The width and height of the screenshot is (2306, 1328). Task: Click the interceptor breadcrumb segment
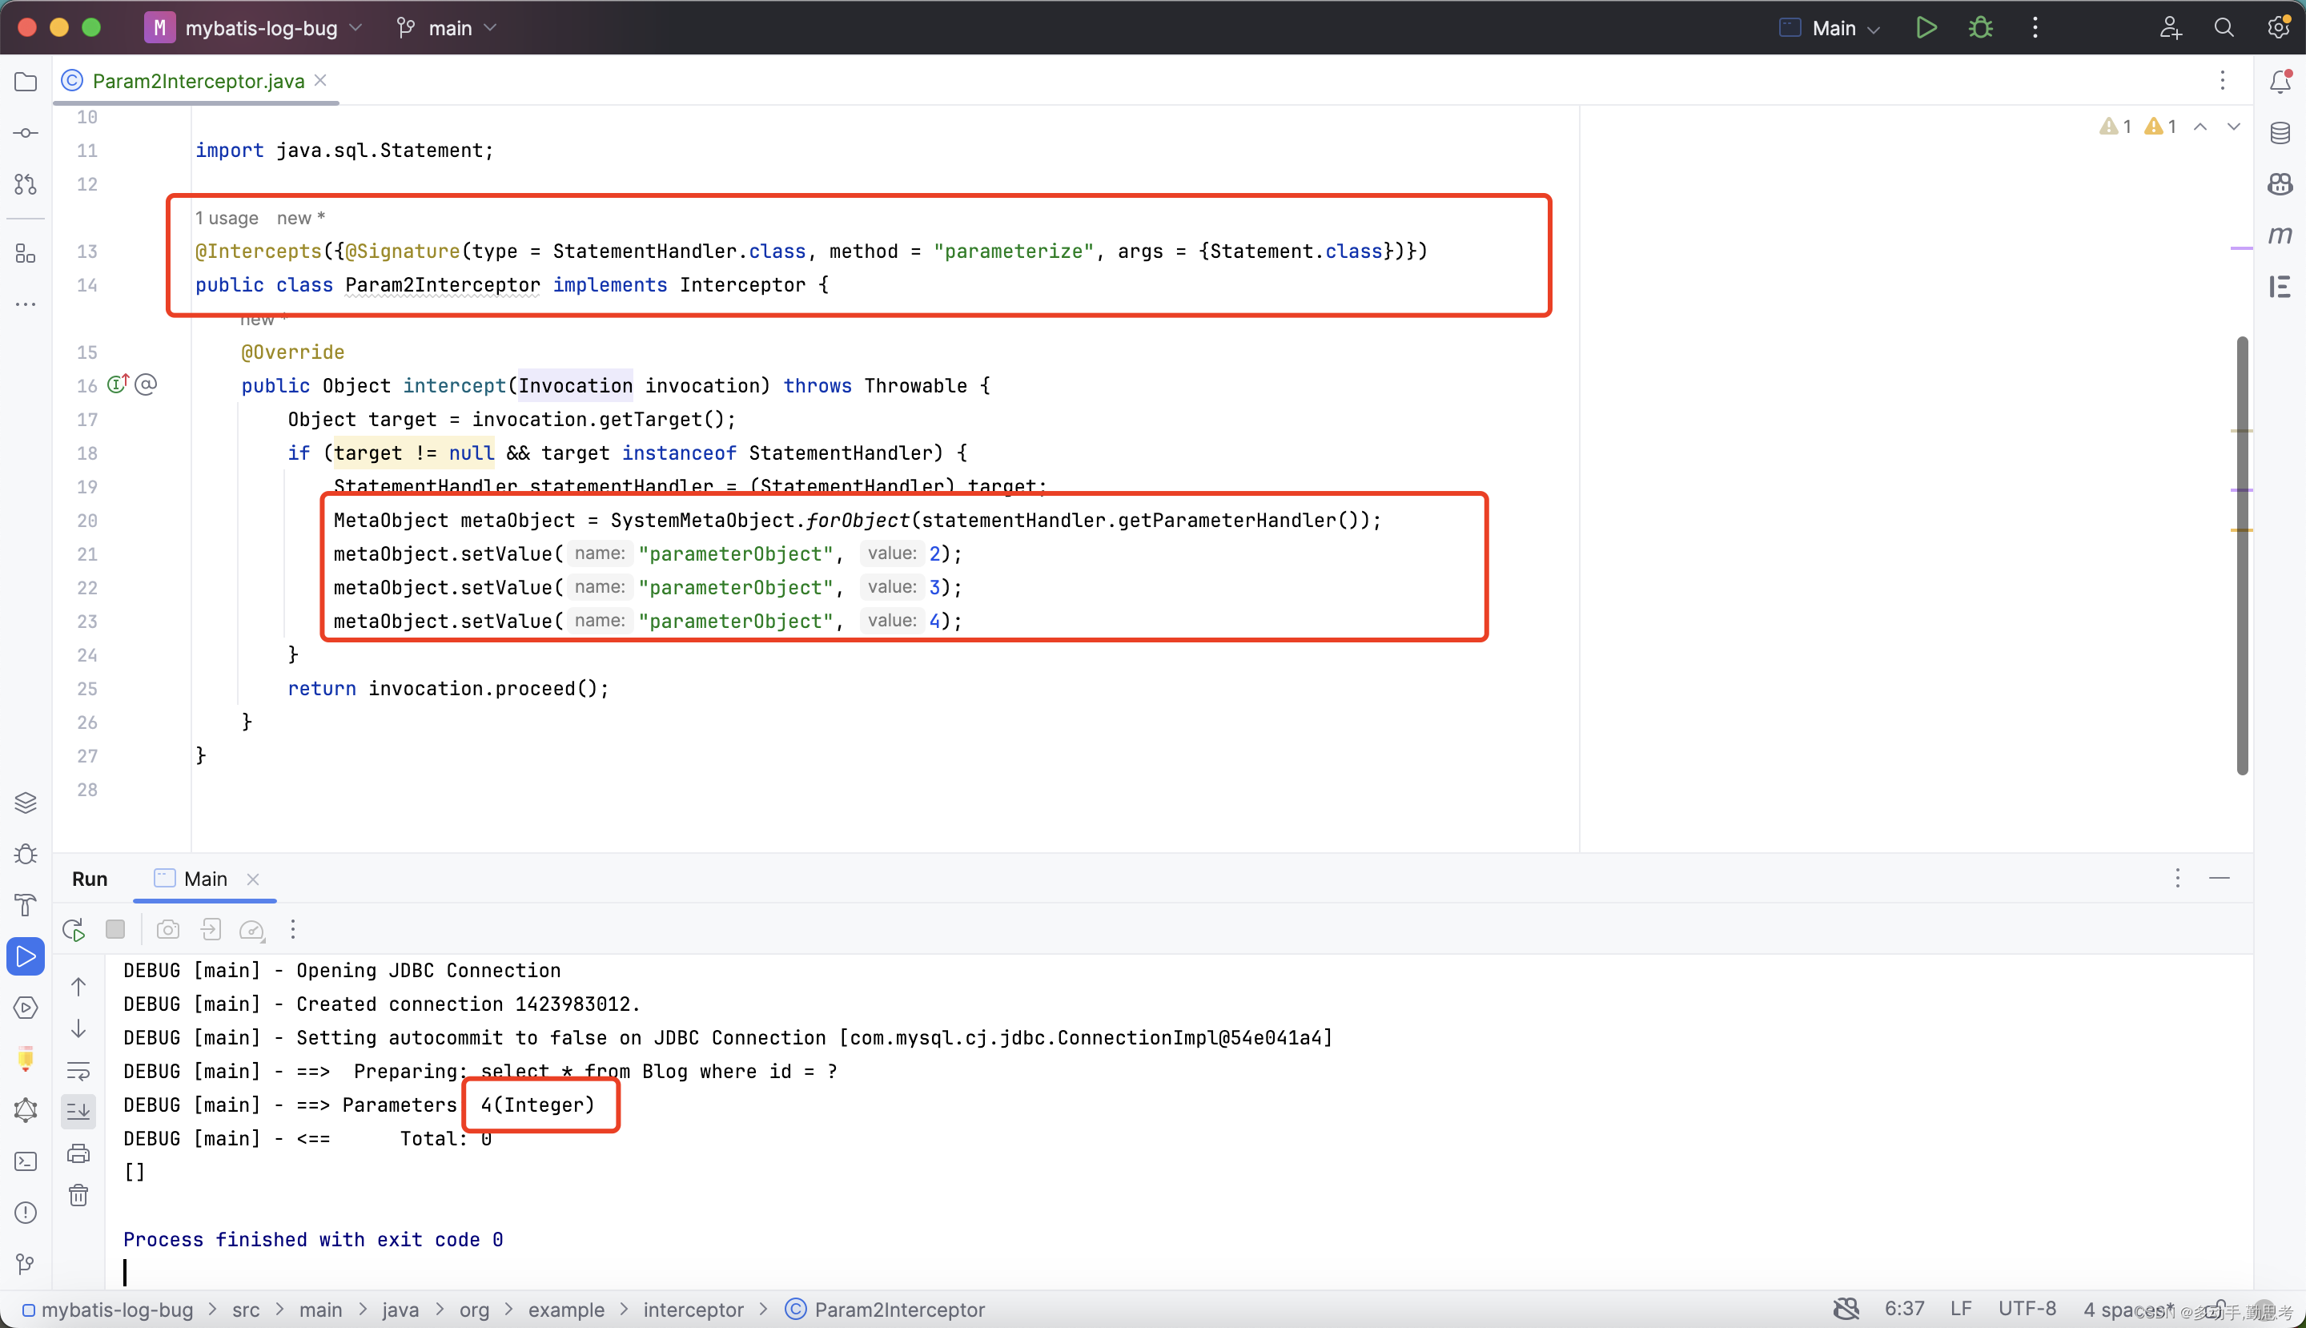[x=693, y=1310]
